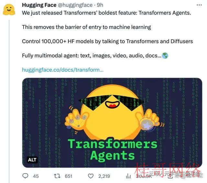Open the huggingface.co/docs/transform... link

[63, 70]
